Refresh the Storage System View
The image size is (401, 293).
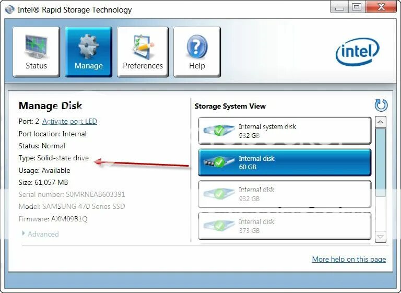(x=381, y=105)
